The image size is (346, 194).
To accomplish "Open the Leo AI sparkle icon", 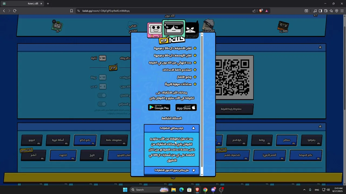I will click(331, 11).
